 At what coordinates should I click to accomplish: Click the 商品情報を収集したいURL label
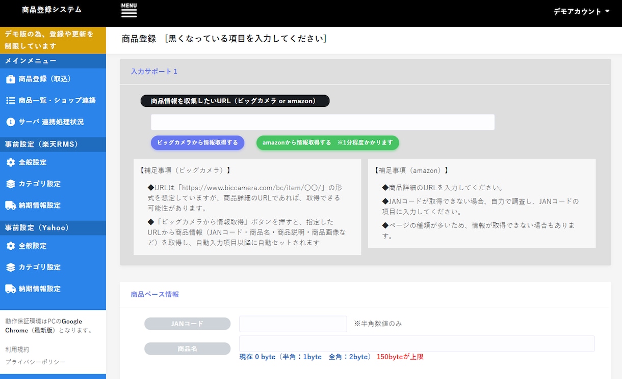pyautogui.click(x=235, y=101)
